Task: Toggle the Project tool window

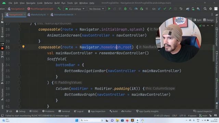Action: pyautogui.click(x=2, y=18)
